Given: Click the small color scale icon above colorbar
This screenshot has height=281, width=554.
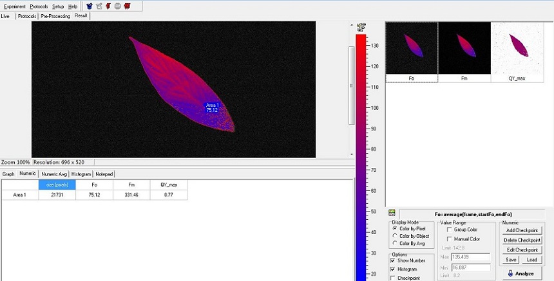Looking at the screenshot, I should pos(361,28).
